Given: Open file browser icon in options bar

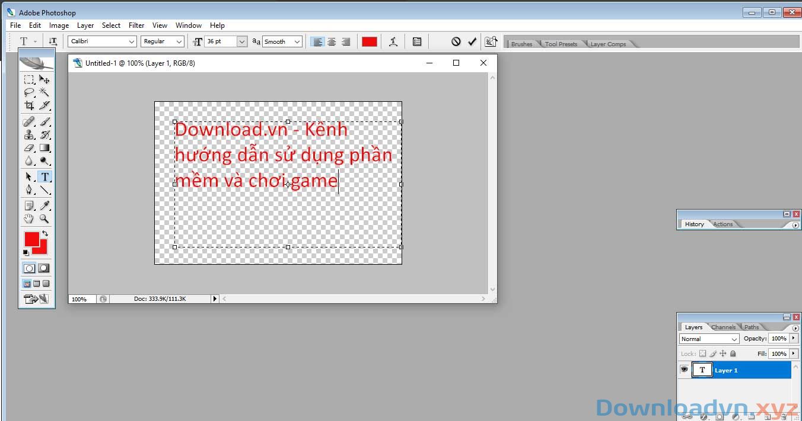Looking at the screenshot, I should (491, 41).
